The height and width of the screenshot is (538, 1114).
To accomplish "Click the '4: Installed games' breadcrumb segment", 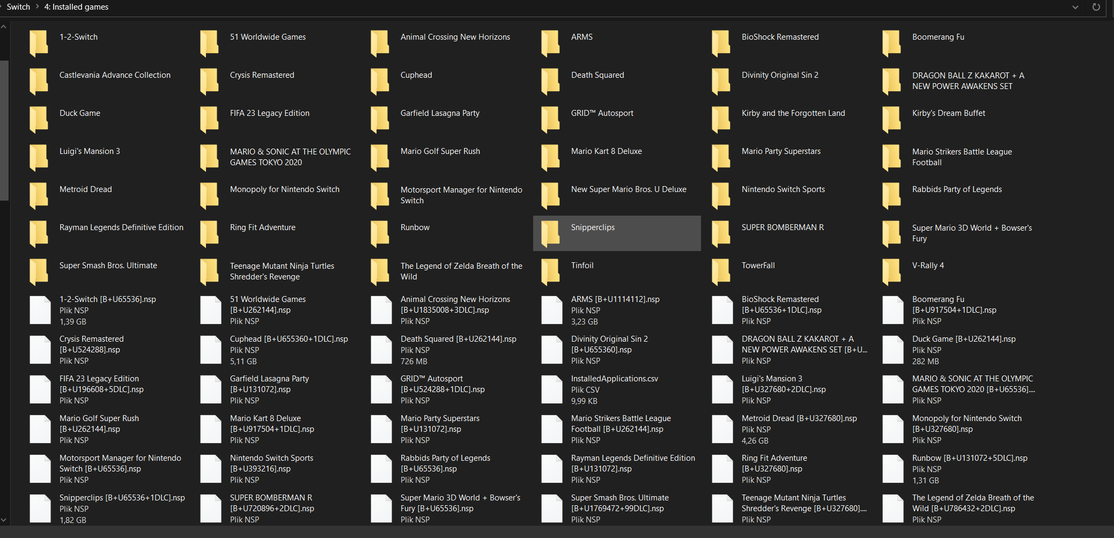I will pyautogui.click(x=76, y=7).
